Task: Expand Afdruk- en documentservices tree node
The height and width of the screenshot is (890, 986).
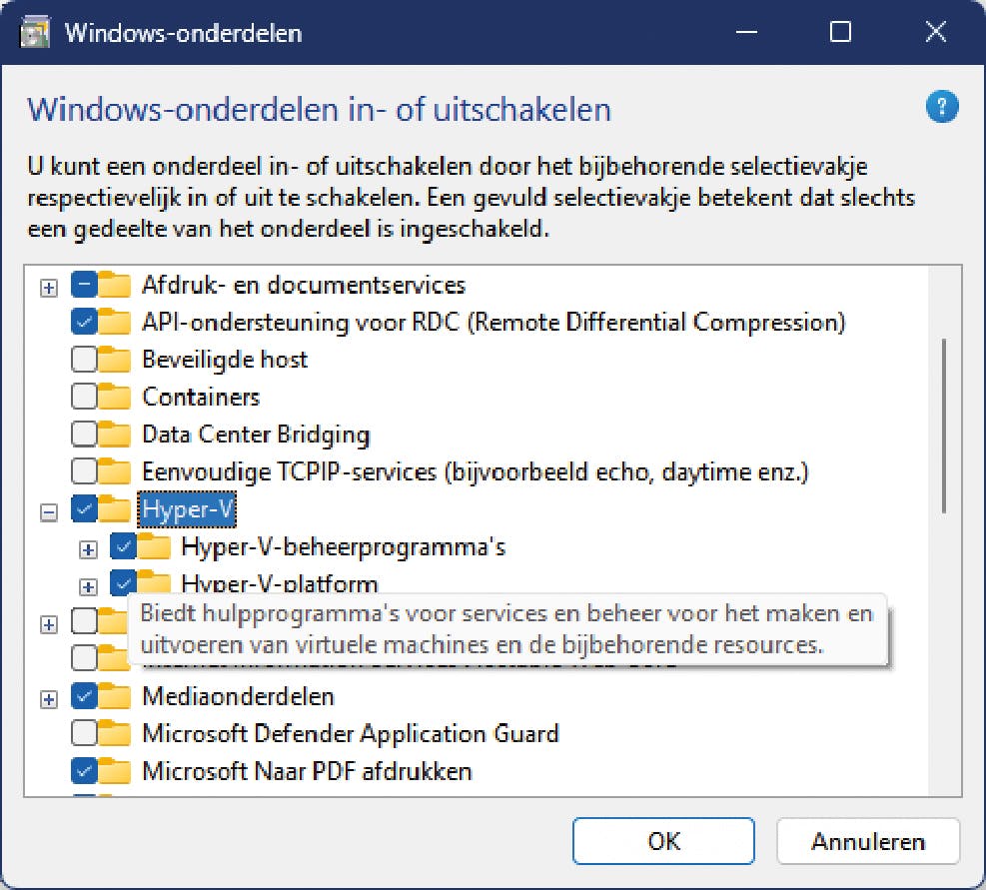Action: pos(48,288)
